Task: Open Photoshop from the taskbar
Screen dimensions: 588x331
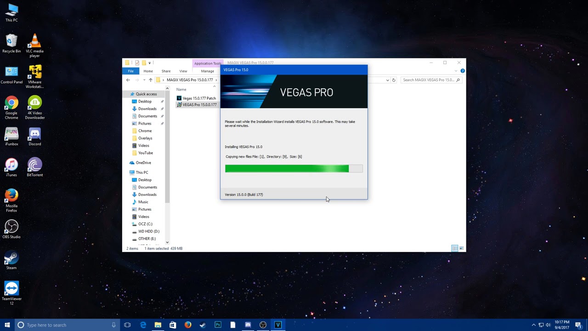Action: pos(218,325)
